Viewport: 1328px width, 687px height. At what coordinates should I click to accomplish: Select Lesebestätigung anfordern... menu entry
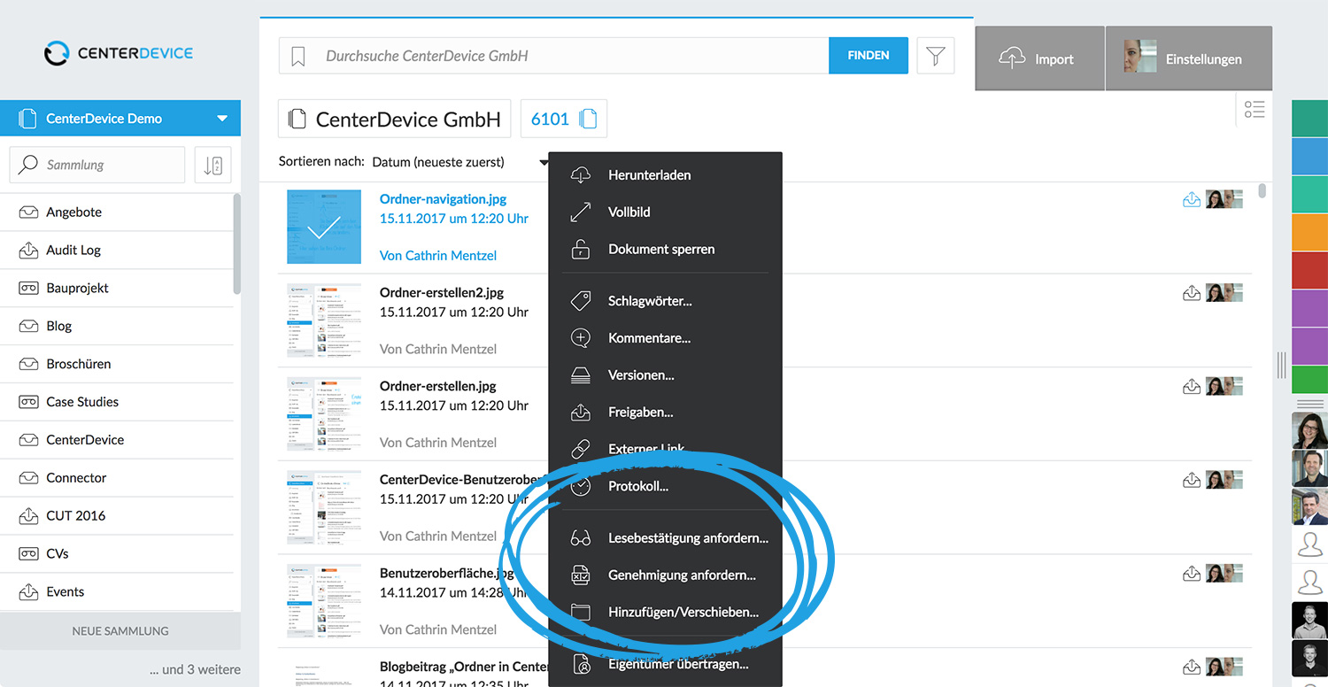[x=666, y=538]
